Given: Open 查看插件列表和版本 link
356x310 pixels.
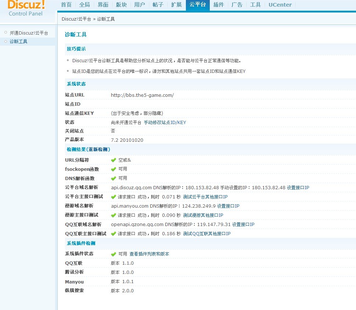Looking at the screenshot, I should [x=150, y=254].
